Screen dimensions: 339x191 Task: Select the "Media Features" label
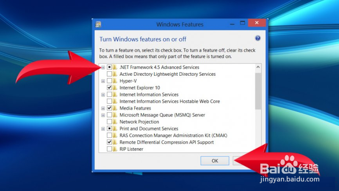(135, 108)
